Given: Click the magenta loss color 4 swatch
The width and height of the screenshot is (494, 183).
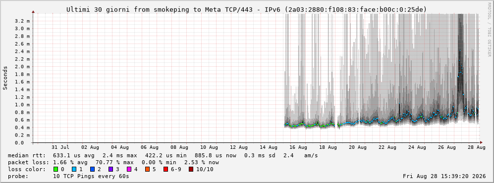Looking at the screenshot, I should (x=129, y=170).
